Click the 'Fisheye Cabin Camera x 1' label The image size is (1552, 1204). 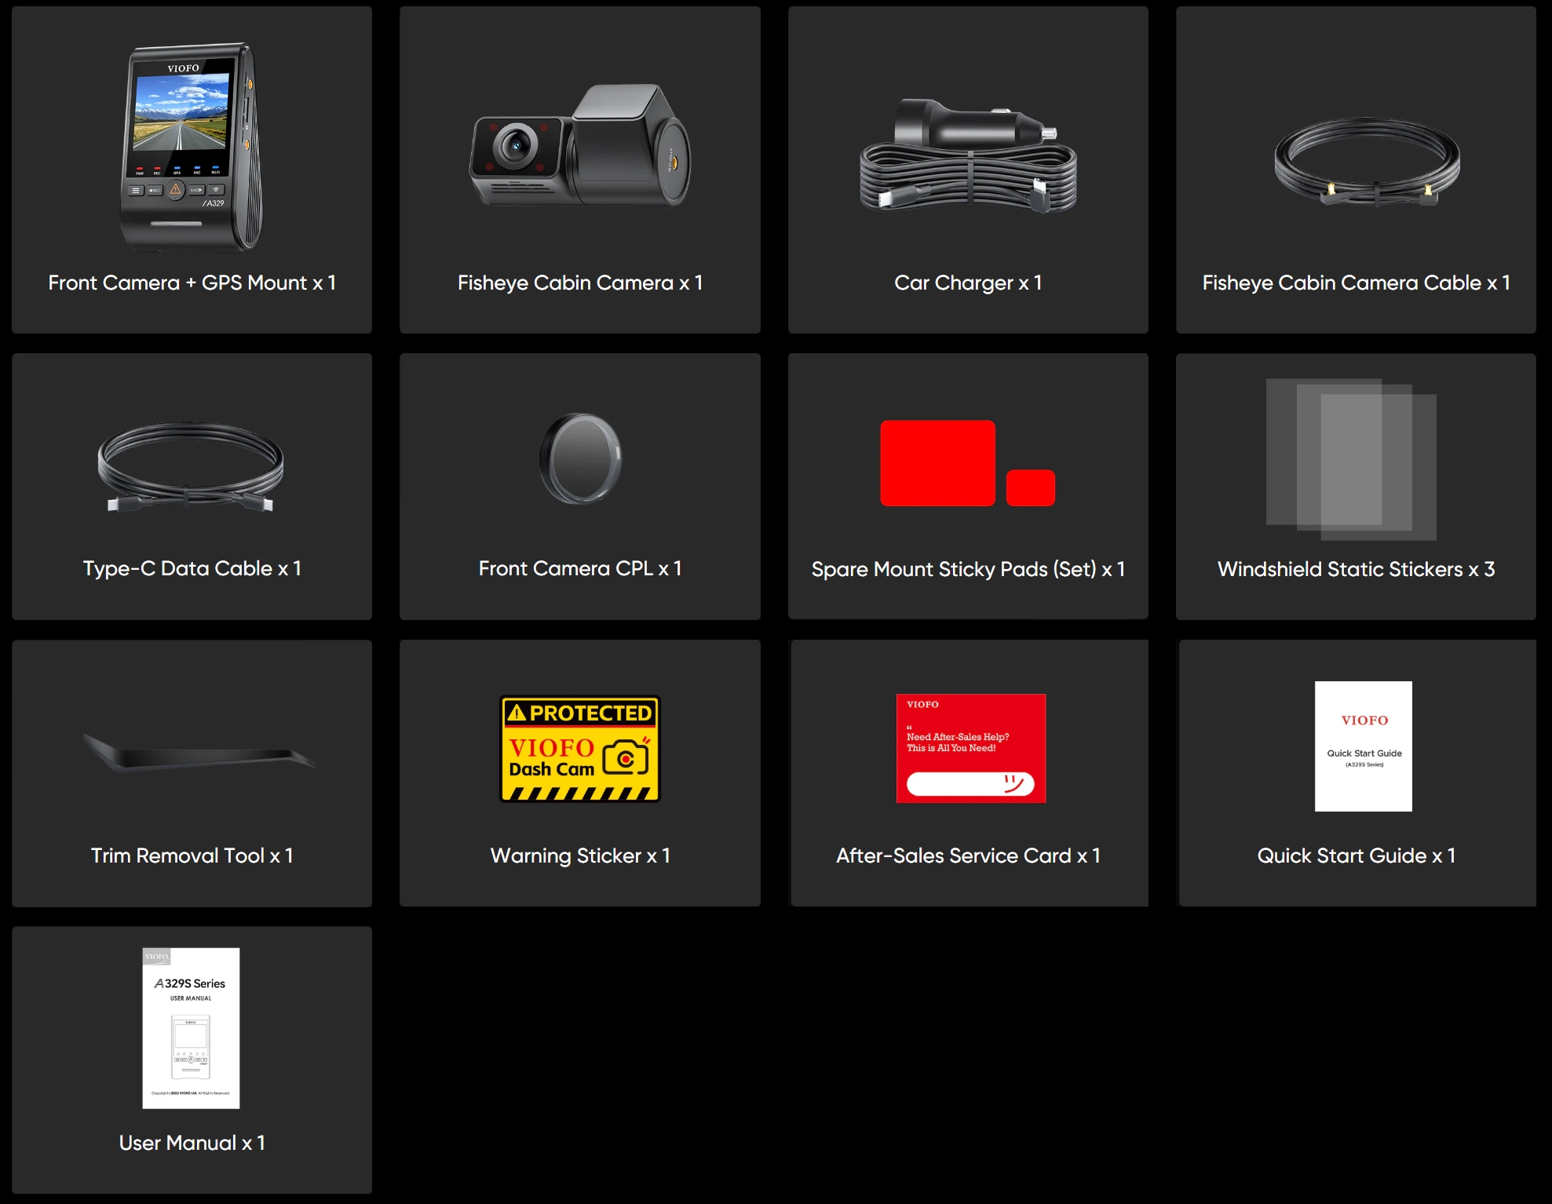point(580,282)
